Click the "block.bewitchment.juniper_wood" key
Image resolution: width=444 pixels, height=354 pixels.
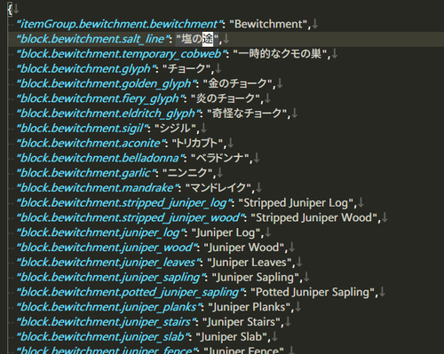pos(107,248)
